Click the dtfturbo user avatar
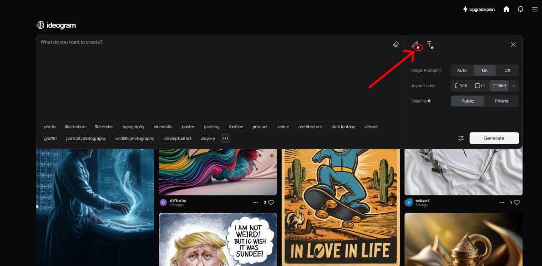Image resolution: width=542 pixels, height=266 pixels. [163, 203]
